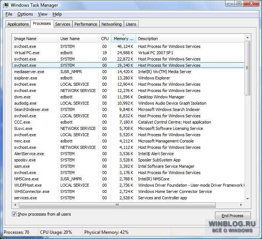Click the vertical scrollbar thumb
The height and width of the screenshot is (239, 262).
pyautogui.click(x=248, y=68)
